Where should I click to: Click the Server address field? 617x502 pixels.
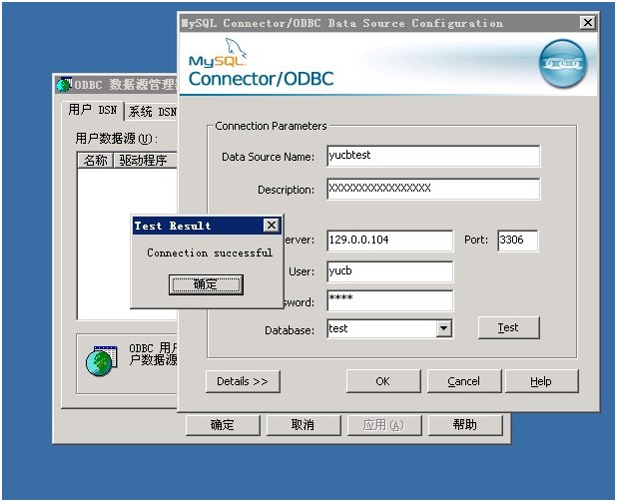390,241
